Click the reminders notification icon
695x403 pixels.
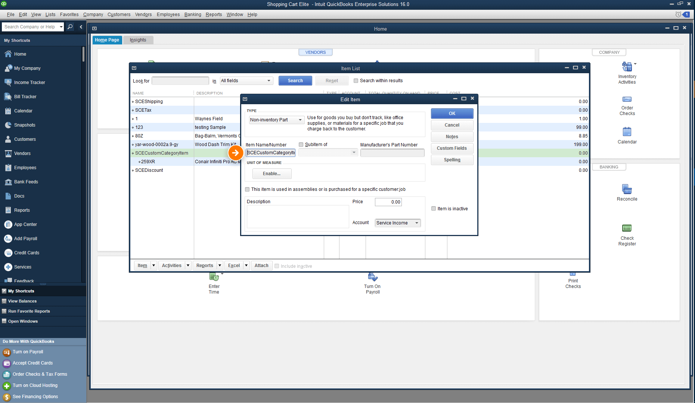[x=686, y=15]
